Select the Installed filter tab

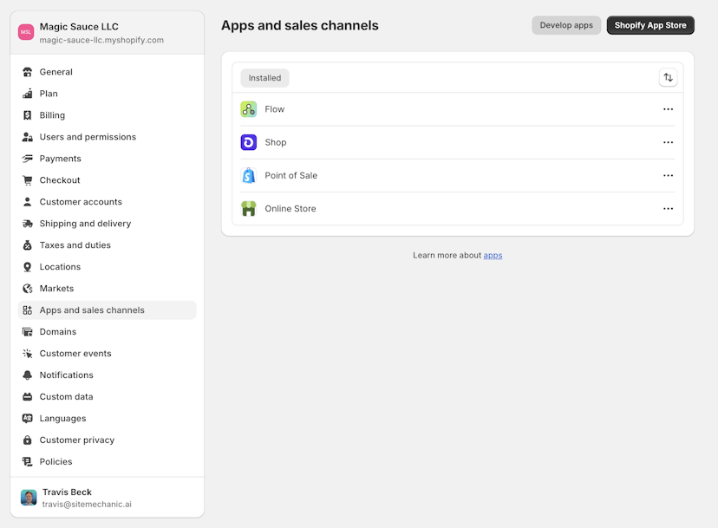click(x=264, y=78)
